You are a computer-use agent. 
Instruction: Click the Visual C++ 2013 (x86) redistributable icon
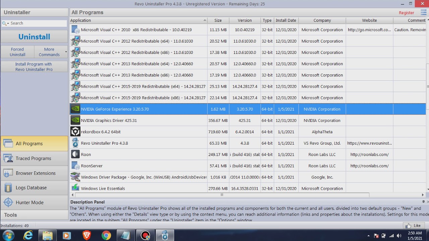coord(75,75)
